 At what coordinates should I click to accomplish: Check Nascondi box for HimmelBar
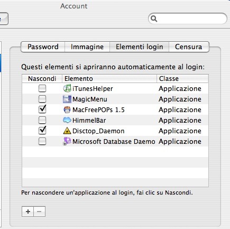42,120
